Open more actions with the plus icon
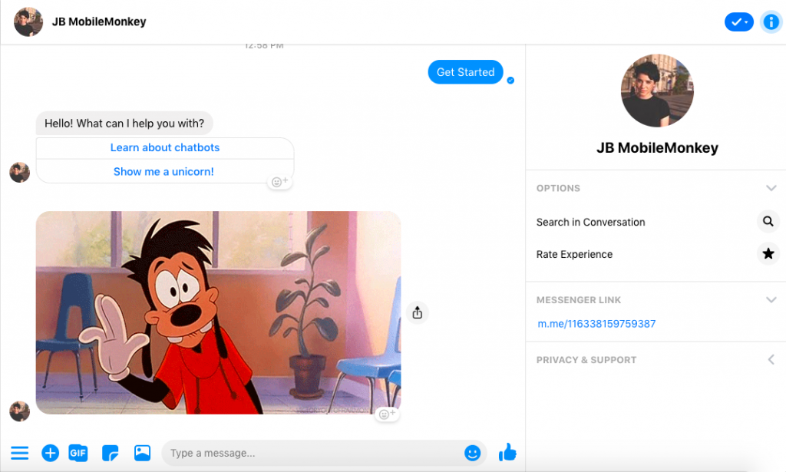Viewport: 786px width, 472px height. tap(50, 453)
